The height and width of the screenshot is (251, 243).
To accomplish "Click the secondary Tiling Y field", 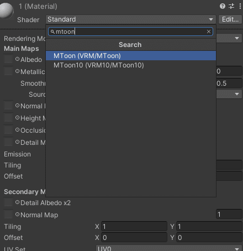I will (x=209, y=227).
